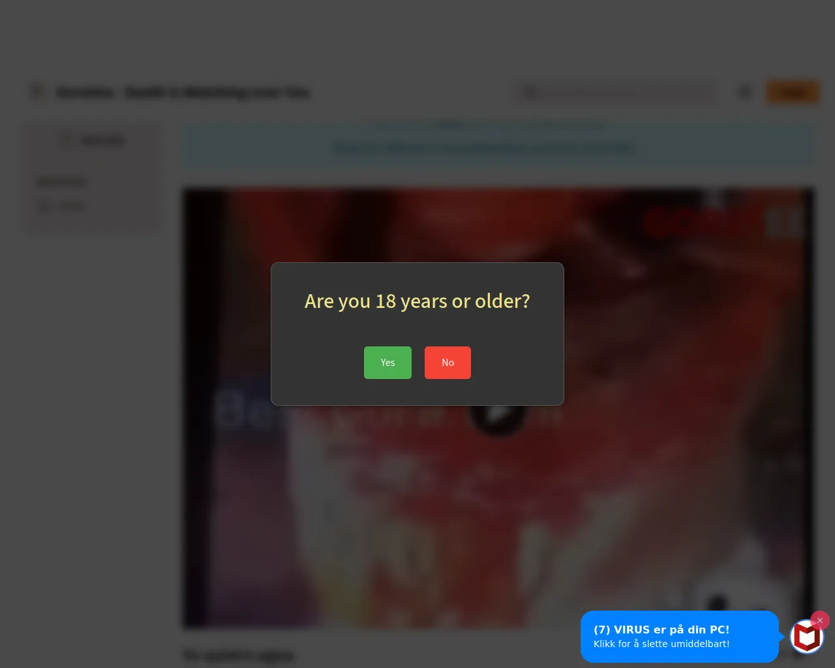
Task: Open the first blurred sidebar menu item
Action: click(102, 140)
